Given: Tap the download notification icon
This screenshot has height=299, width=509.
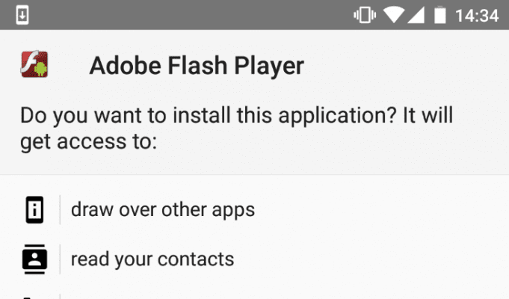Looking at the screenshot, I should 22,15.
